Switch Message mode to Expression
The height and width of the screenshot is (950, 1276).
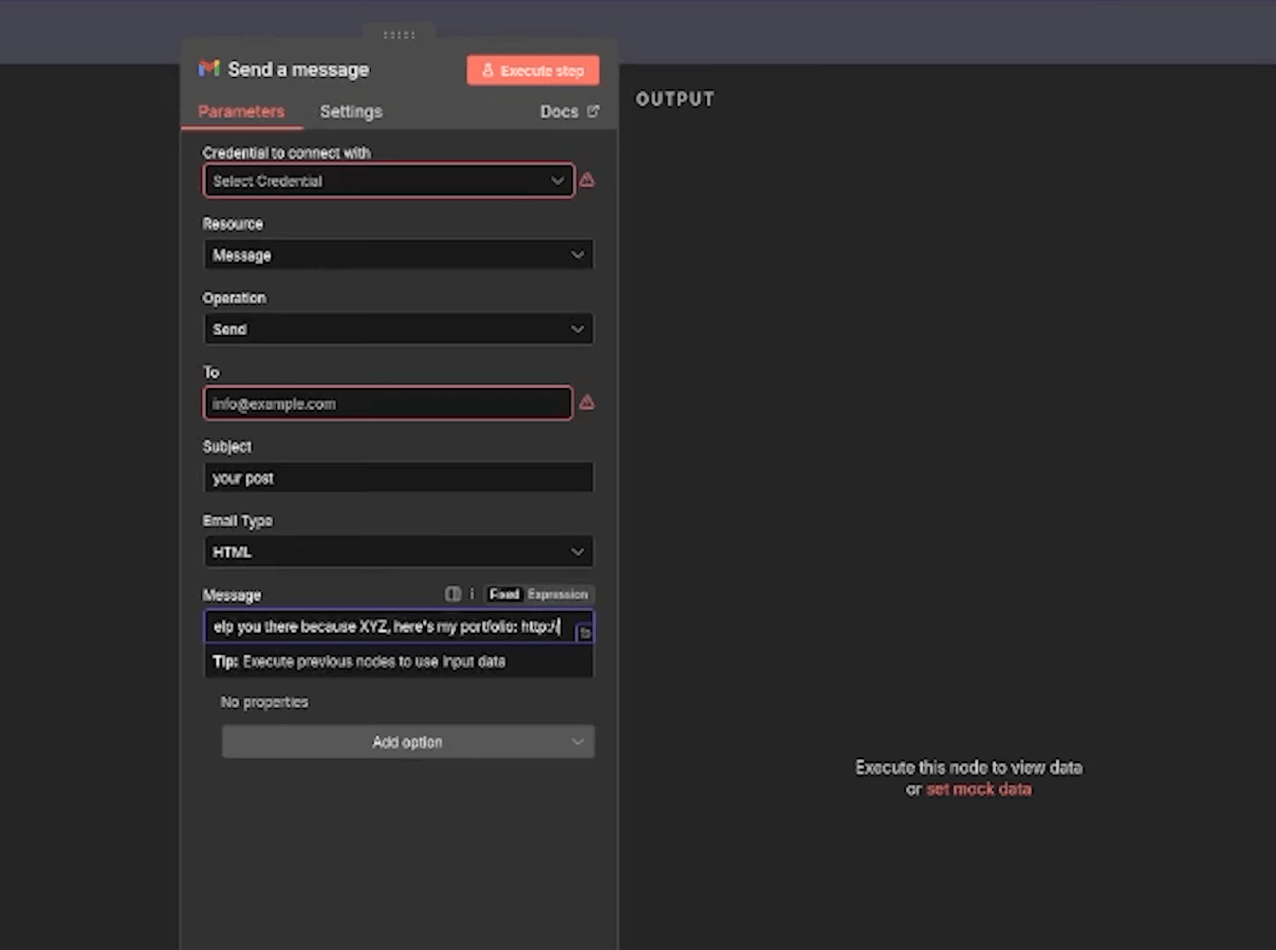click(x=558, y=594)
